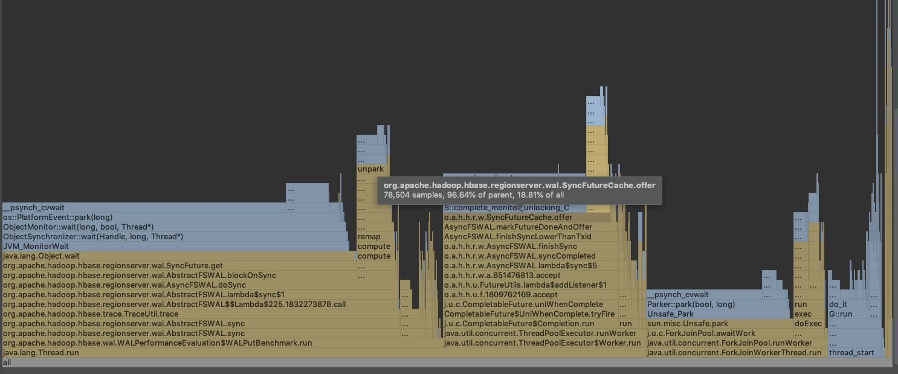The width and height of the screenshot is (898, 374).
Task: Click the AsyncFSWAL.doSync frame
Action: pos(200,285)
